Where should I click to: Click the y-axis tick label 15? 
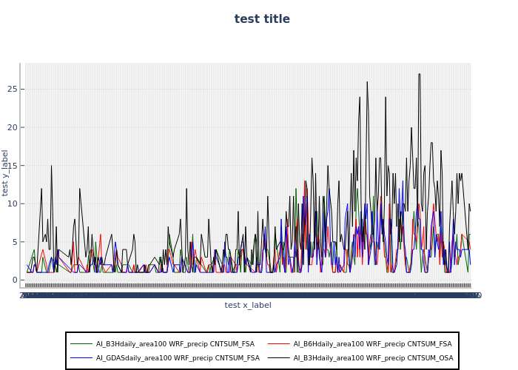pyautogui.click(x=11, y=166)
